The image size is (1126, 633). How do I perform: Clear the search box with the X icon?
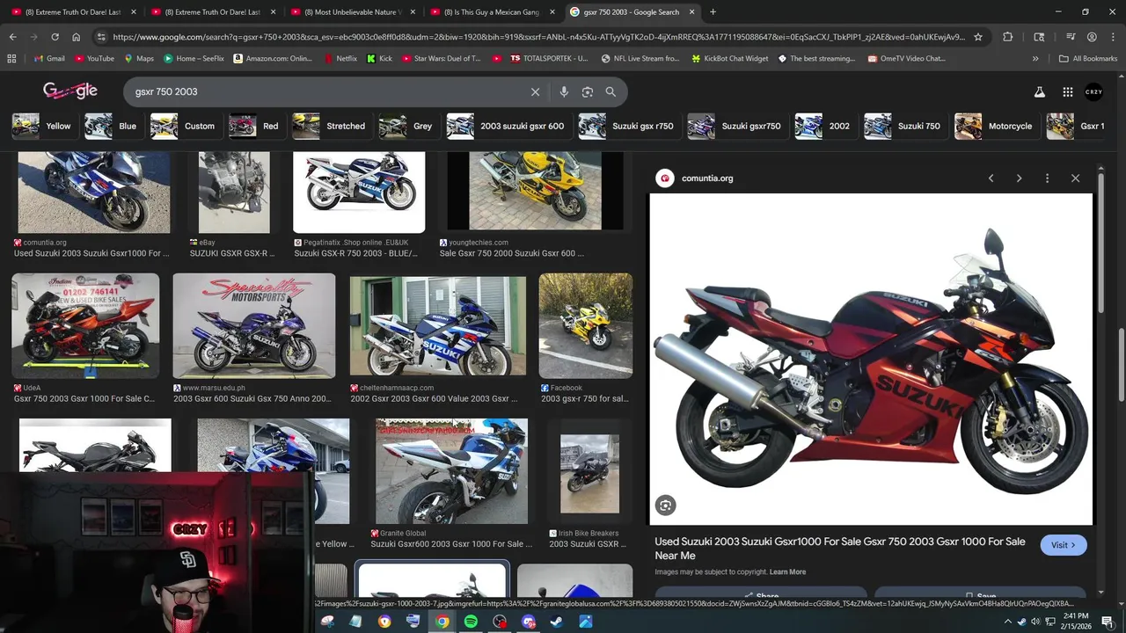tap(535, 91)
